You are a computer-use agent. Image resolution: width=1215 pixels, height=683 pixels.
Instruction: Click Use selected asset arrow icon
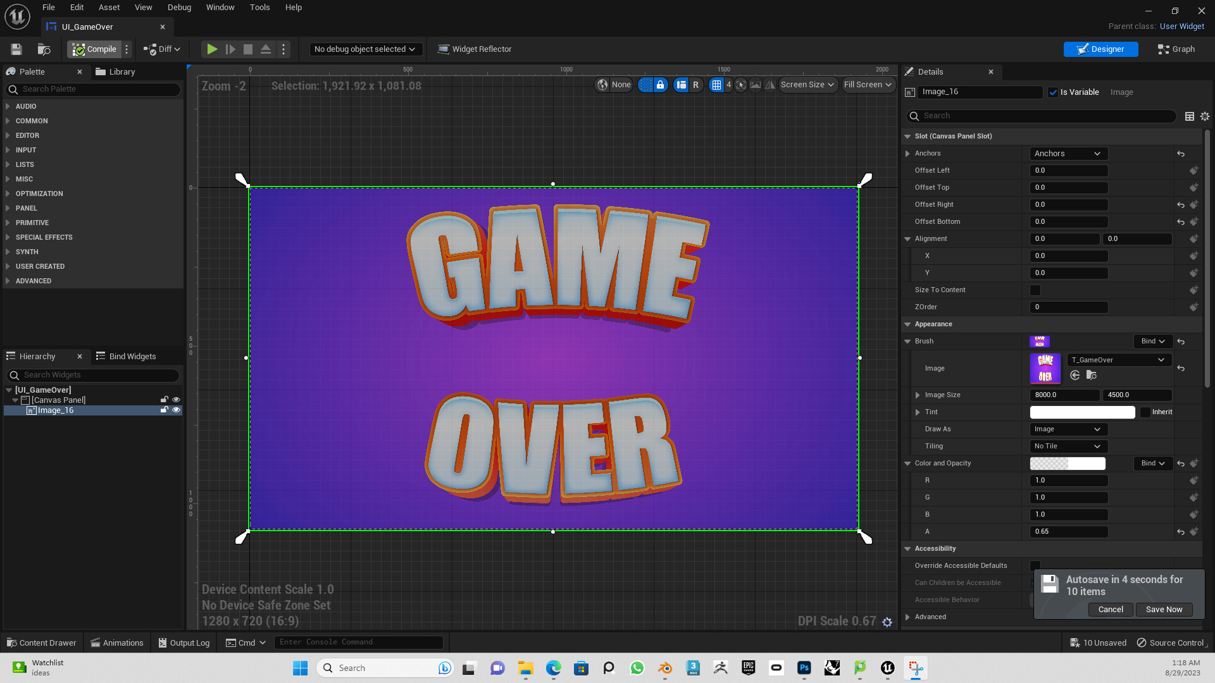click(x=1075, y=376)
